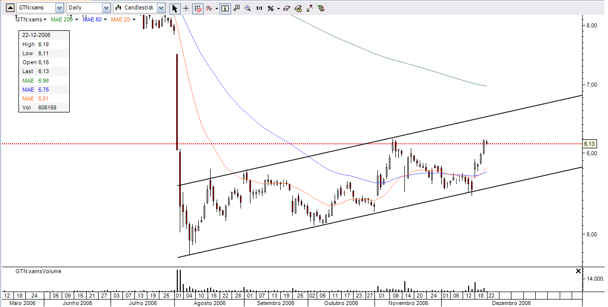Close the GTN:xams Volume pane

(578, 271)
